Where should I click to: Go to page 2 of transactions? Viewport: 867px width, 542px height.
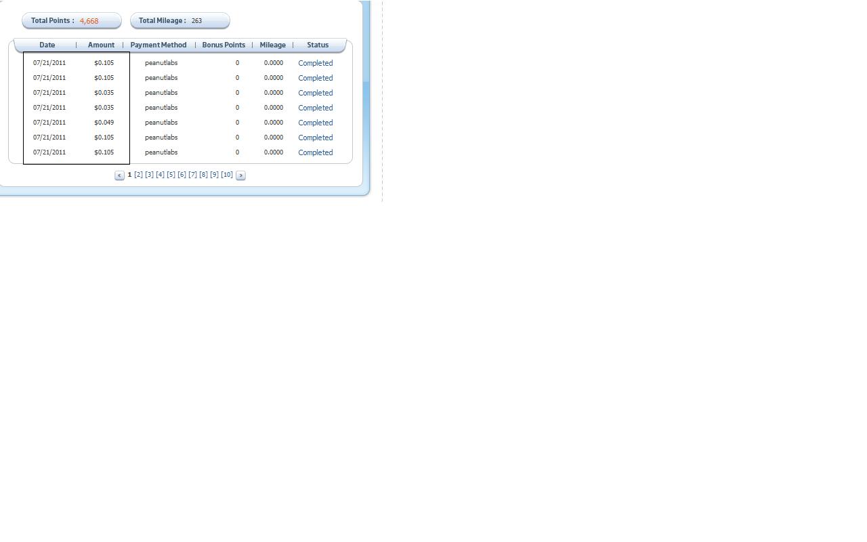click(138, 175)
